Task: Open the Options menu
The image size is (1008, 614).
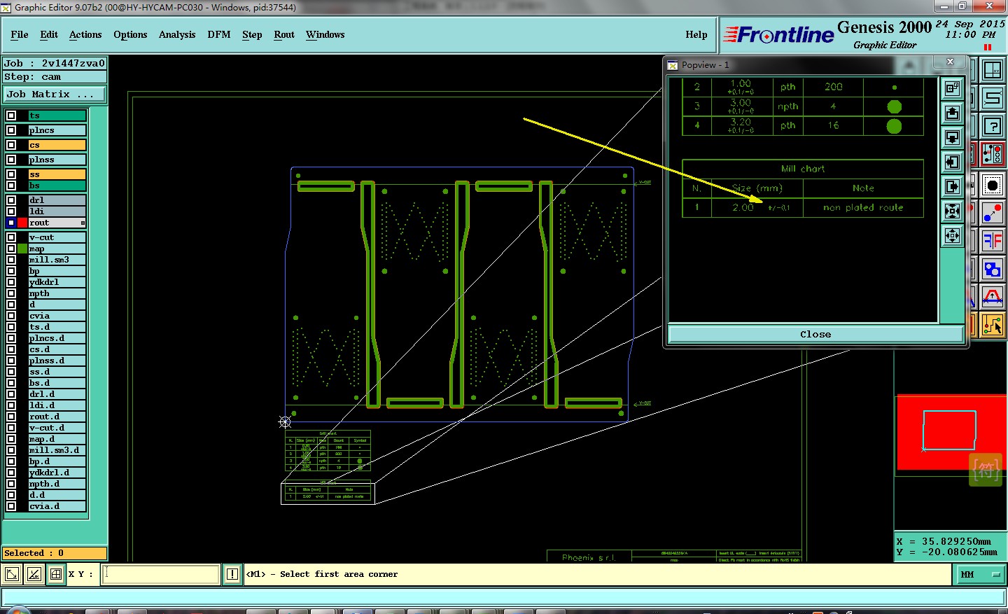Action: click(130, 34)
